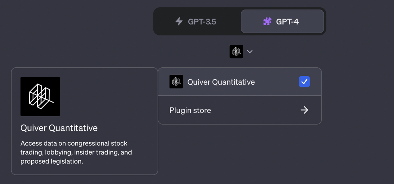Viewport: 394px width, 184px height.
Task: Open the Plugin store menu entry
Action: (x=190, y=110)
